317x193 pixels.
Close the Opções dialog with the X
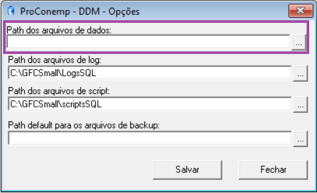pos(301,11)
